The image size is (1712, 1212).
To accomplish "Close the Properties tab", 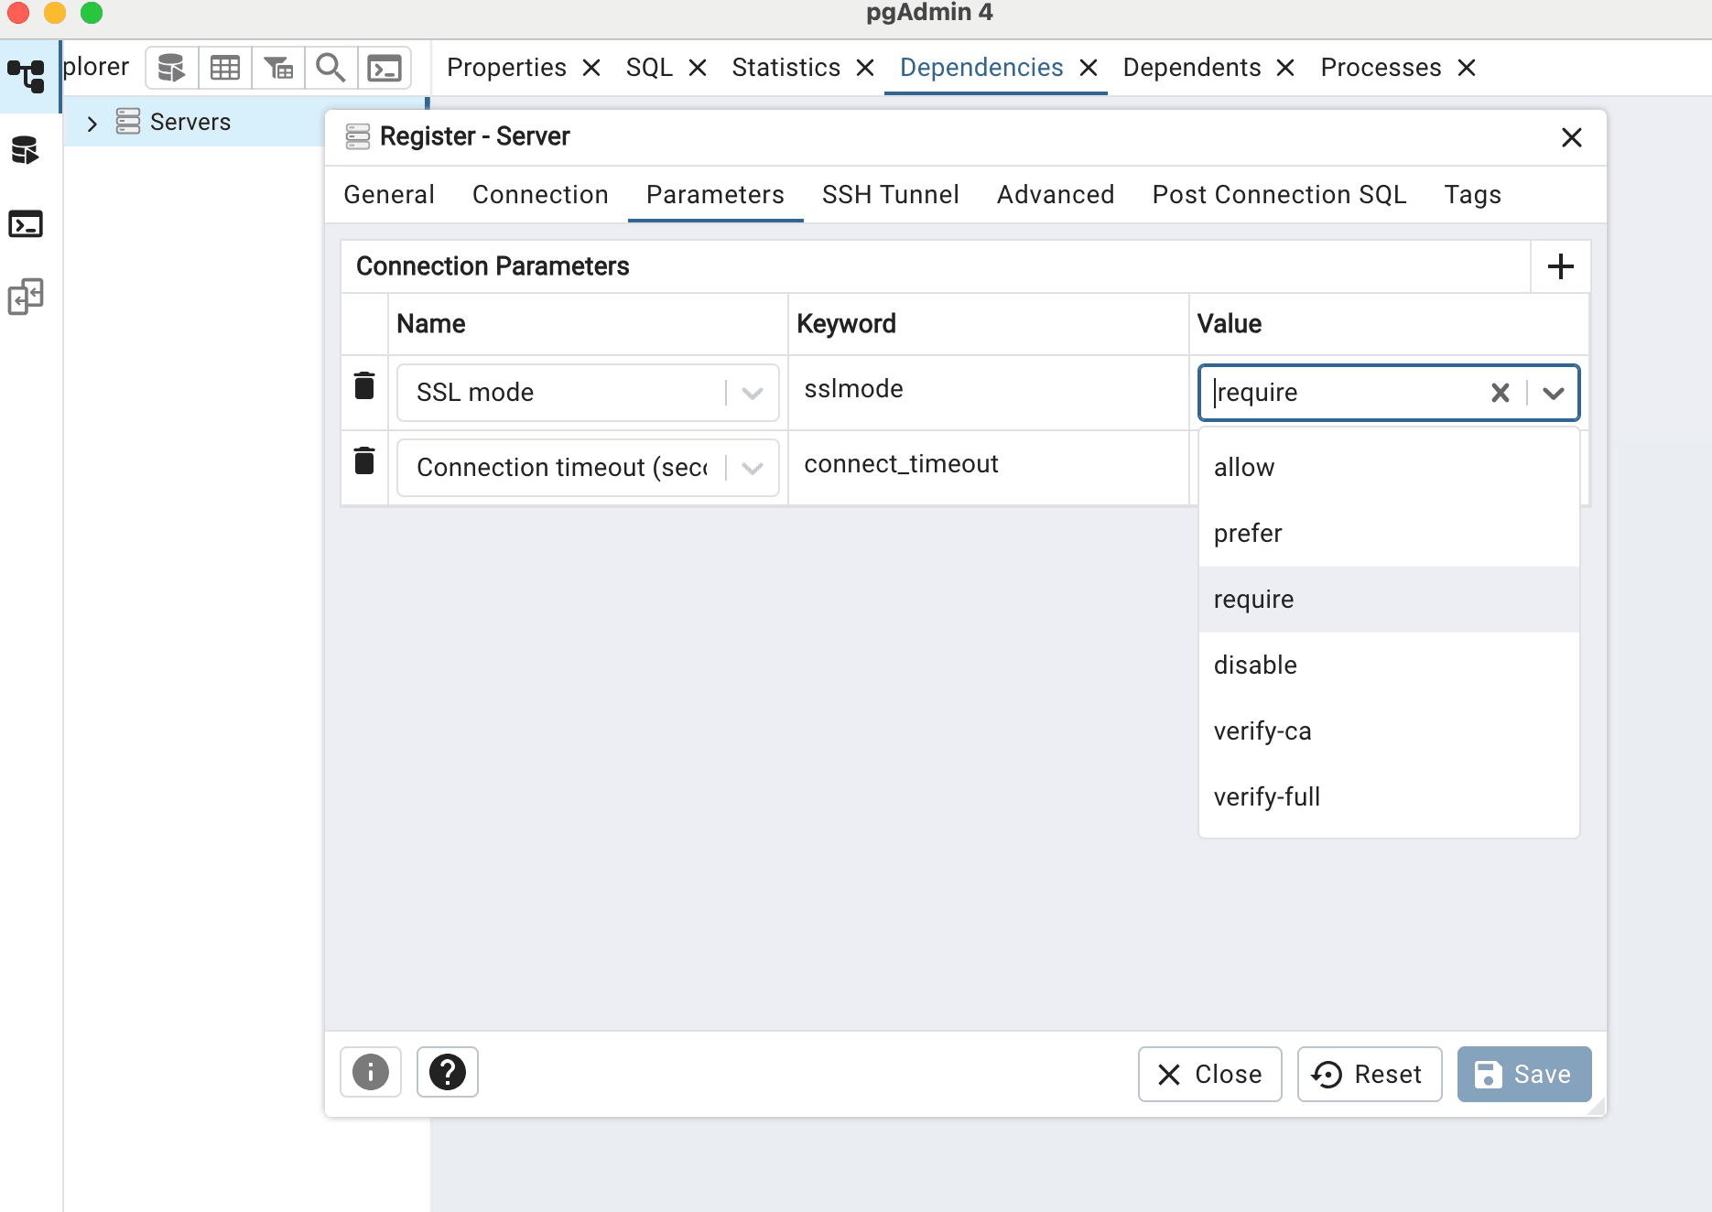I will (591, 68).
